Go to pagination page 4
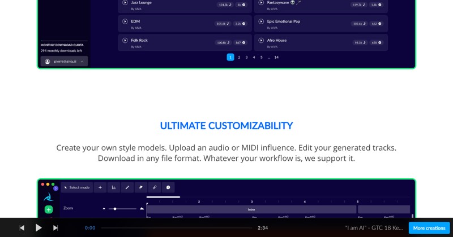 (x=254, y=58)
